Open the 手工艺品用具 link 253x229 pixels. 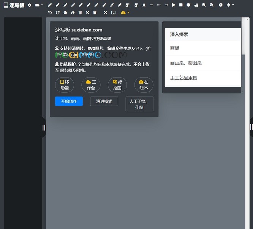[183, 78]
